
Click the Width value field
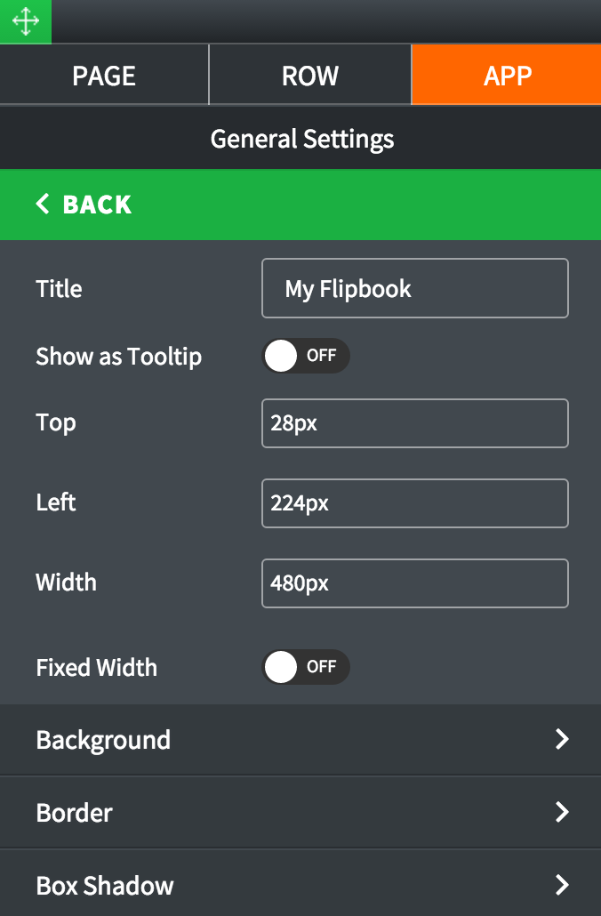414,583
